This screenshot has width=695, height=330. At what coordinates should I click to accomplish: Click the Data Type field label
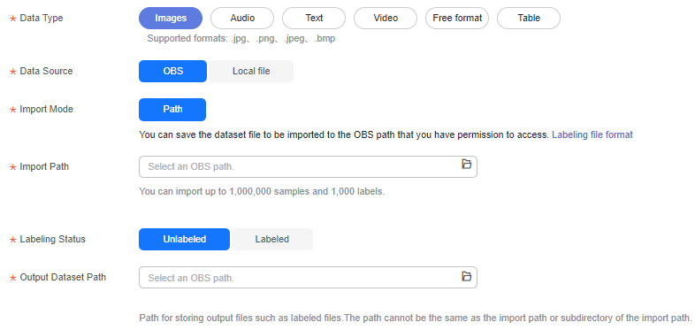(x=42, y=19)
